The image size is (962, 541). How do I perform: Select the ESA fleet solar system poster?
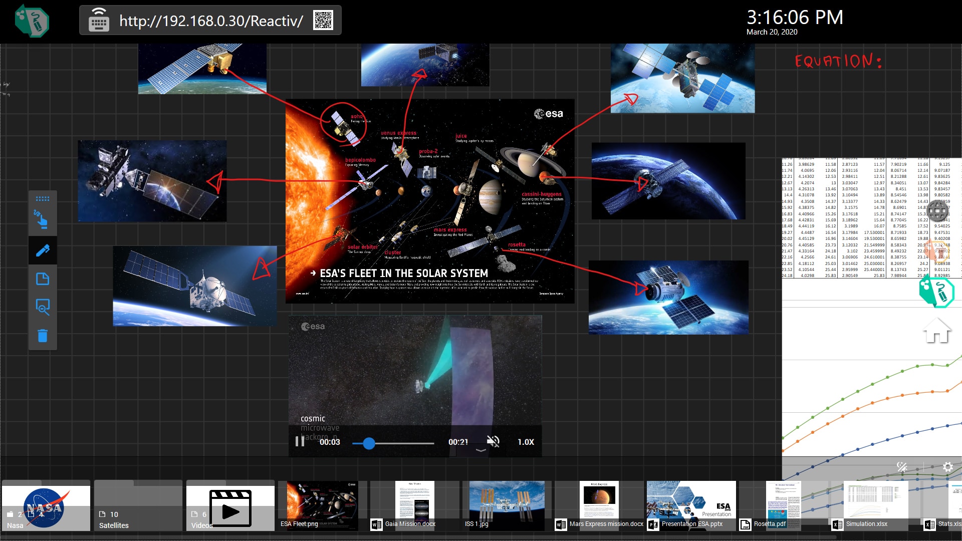[x=430, y=201]
